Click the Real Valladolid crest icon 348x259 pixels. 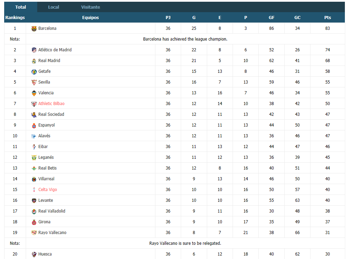(x=34, y=211)
